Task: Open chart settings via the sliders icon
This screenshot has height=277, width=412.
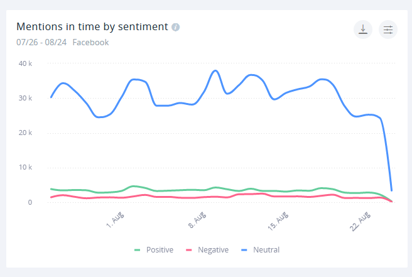Action: pos(388,30)
